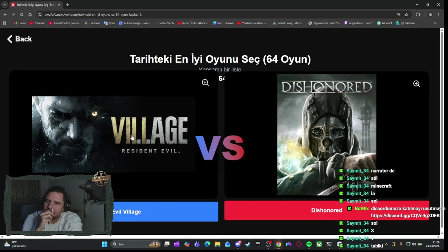Open Gmail bookmark

coord(19,23)
